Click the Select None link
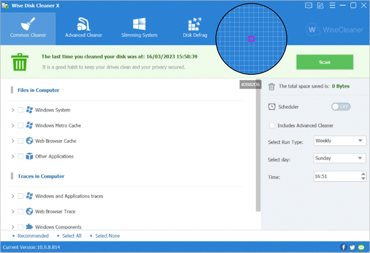The height and width of the screenshot is (253, 370). coord(107,236)
